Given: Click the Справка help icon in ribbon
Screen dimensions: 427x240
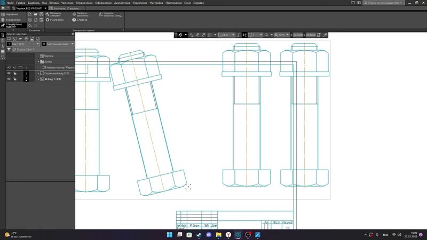Looking at the screenshot, I should [74, 20].
